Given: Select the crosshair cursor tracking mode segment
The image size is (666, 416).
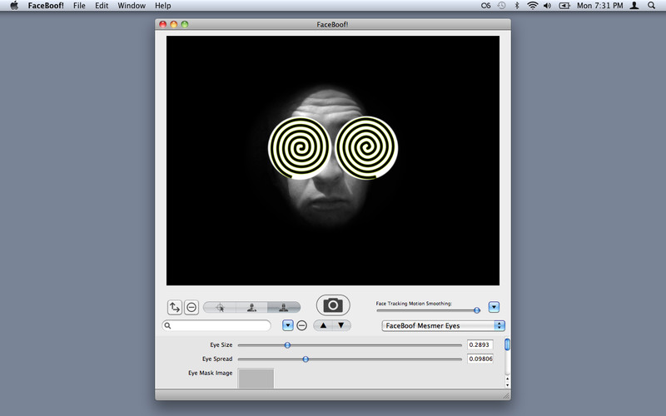Looking at the screenshot, I should click(220, 307).
